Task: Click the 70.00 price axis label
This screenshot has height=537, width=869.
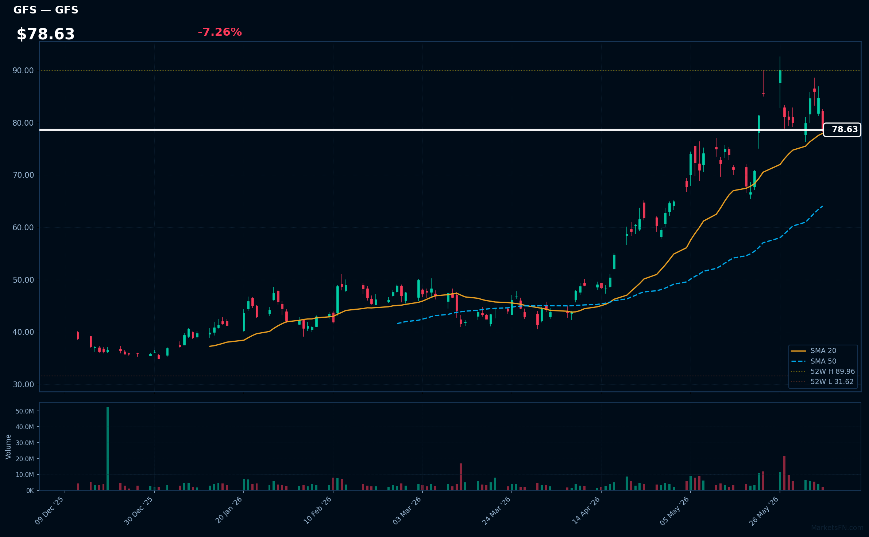Action: pos(23,175)
